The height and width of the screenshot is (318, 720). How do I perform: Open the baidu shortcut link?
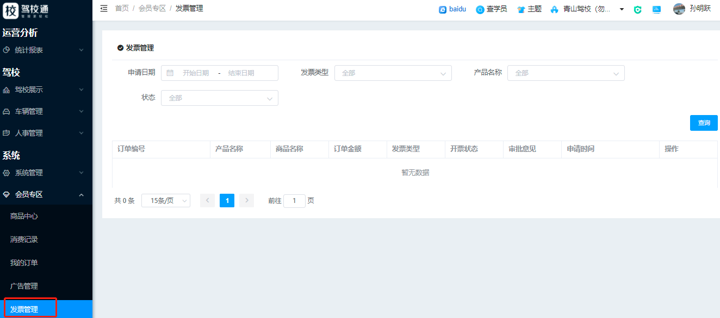[x=452, y=9]
